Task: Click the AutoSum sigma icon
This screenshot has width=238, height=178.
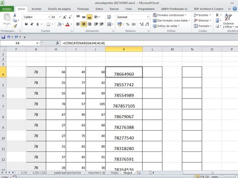Action: 217,15
